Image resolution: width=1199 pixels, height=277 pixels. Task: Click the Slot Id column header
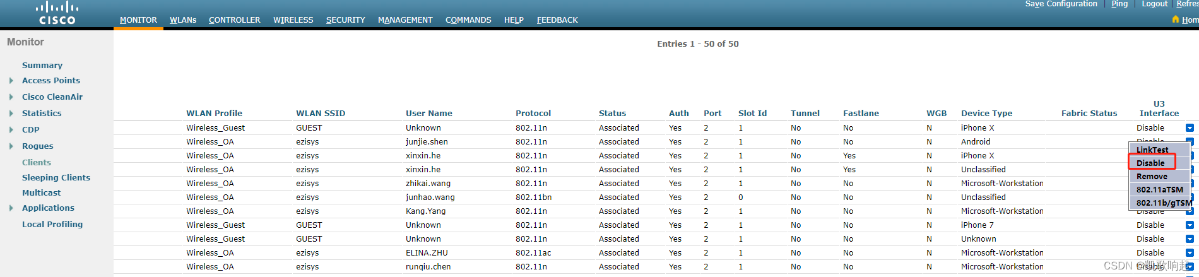(752, 114)
